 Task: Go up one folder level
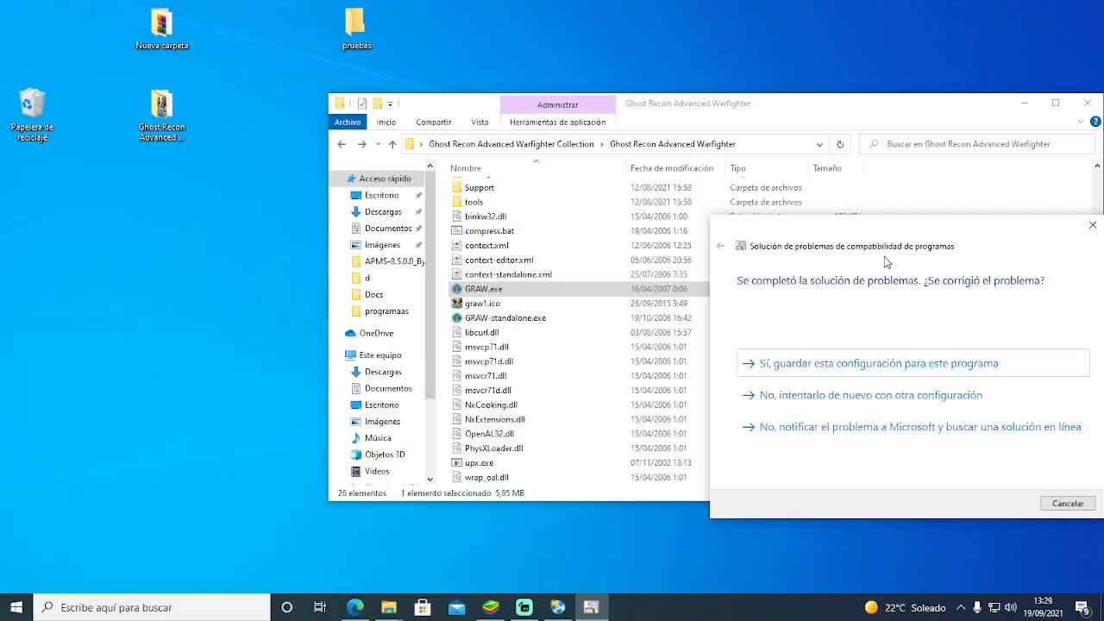pos(392,144)
